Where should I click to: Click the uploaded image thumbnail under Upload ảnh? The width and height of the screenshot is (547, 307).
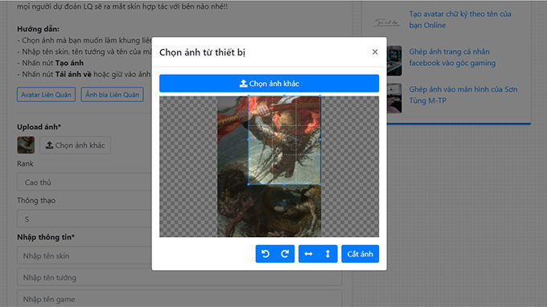tap(26, 145)
